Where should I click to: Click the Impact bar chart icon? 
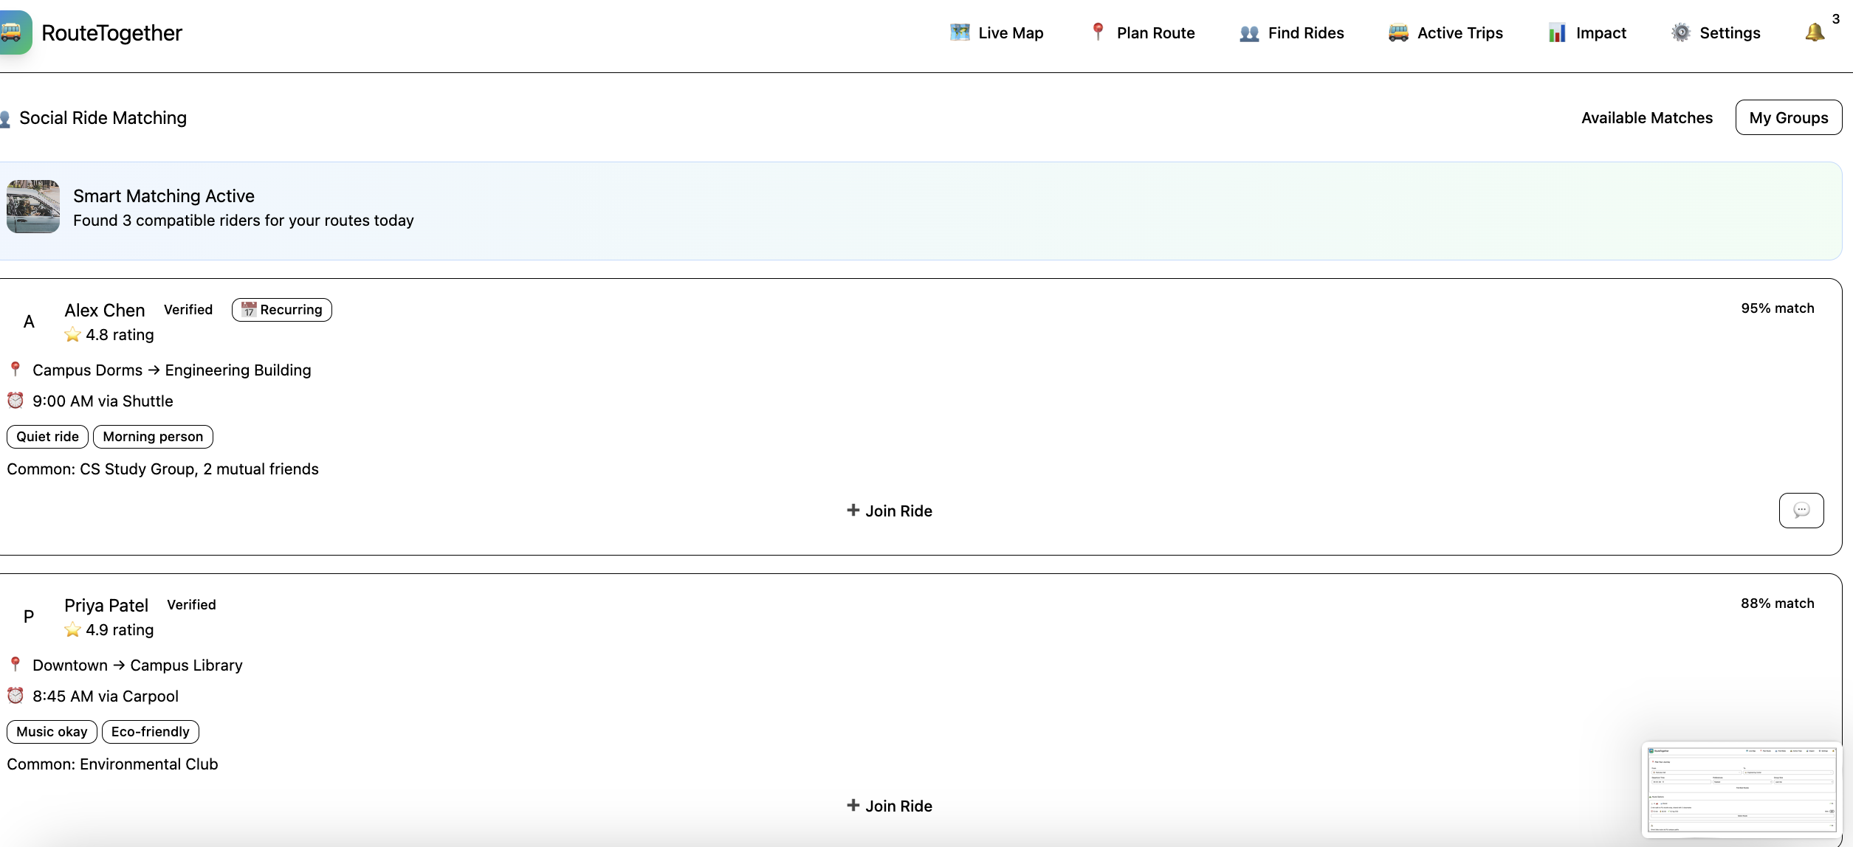coord(1556,32)
